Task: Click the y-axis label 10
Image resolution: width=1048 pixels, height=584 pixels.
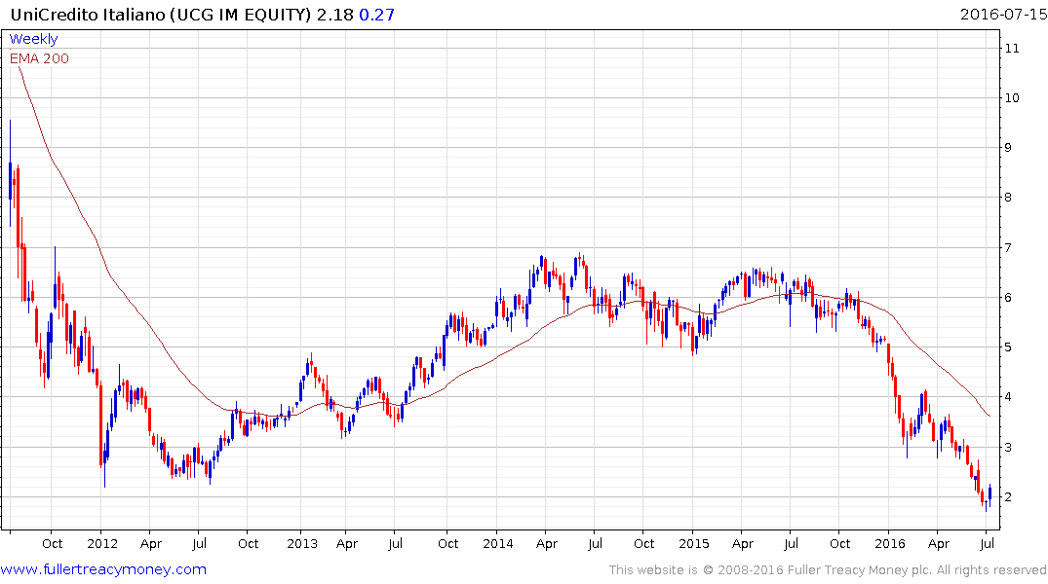Action: 1012,98
